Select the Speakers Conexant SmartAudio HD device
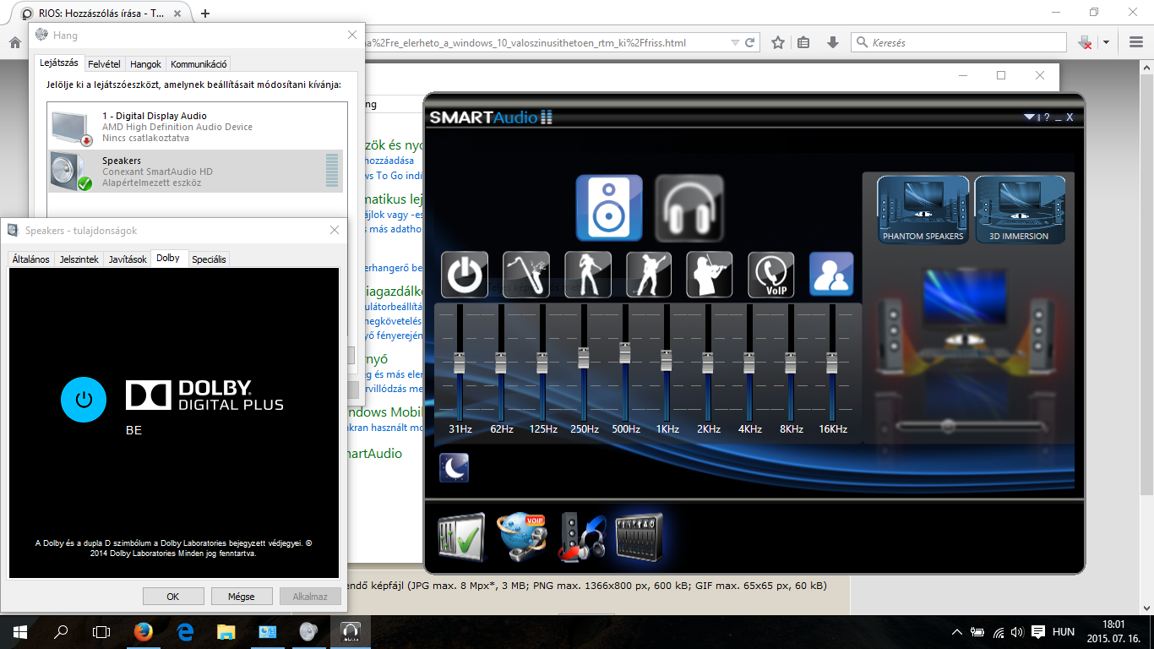Image resolution: width=1154 pixels, height=649 pixels. (196, 172)
